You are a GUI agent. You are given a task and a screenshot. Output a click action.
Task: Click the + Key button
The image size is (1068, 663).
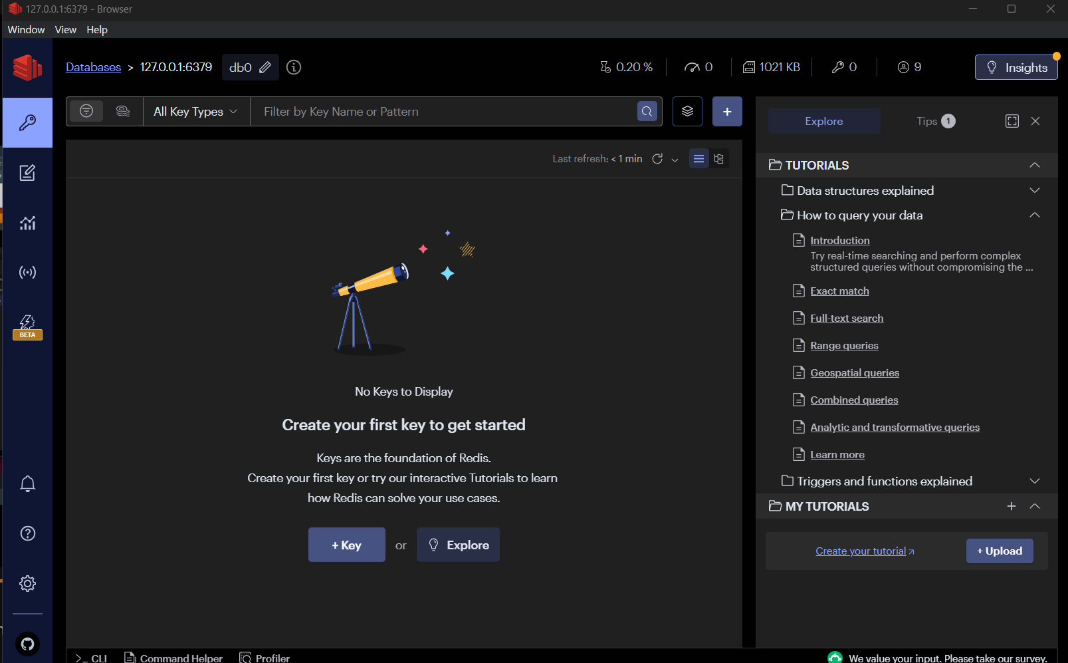pyautogui.click(x=346, y=545)
